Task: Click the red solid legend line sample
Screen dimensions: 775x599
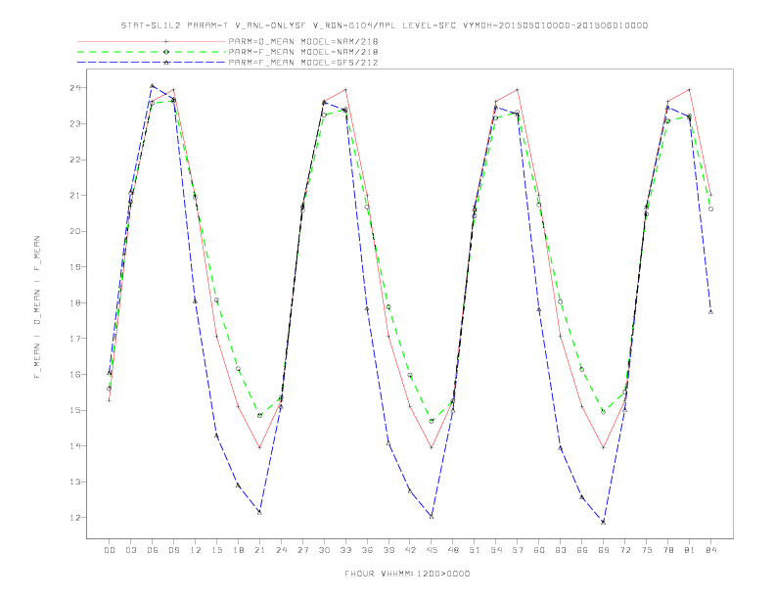Action: point(152,41)
